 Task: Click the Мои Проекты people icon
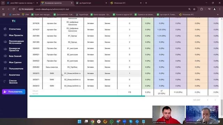5,35
